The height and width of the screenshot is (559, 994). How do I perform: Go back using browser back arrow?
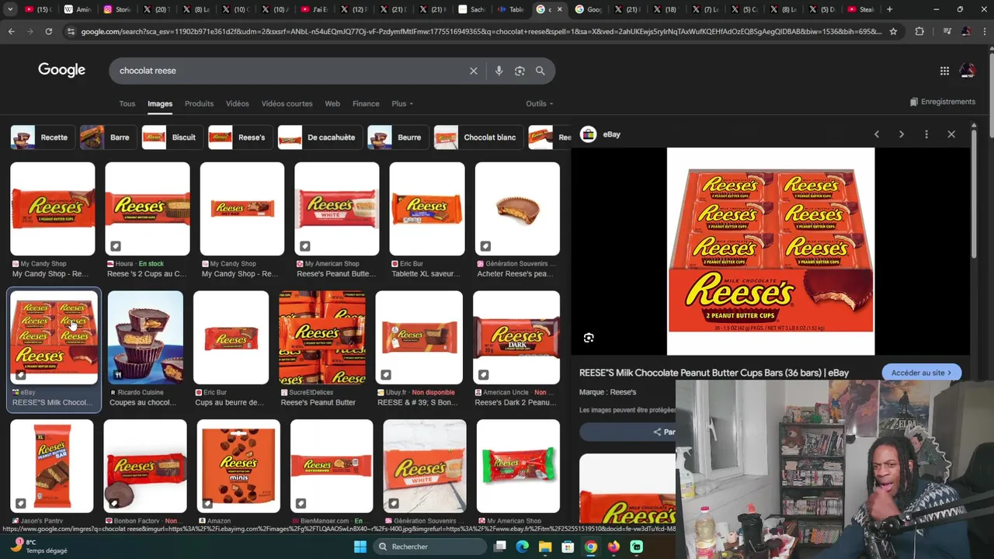pos(11,31)
